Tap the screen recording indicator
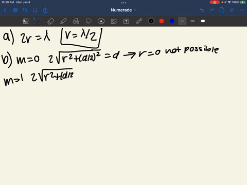Image resolution: width=247 pixels, height=185 pixels. coord(215,2)
